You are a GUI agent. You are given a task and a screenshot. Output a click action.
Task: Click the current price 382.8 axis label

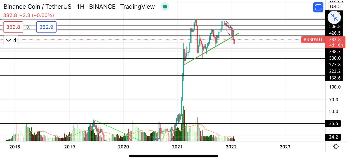pyautogui.click(x=335, y=40)
